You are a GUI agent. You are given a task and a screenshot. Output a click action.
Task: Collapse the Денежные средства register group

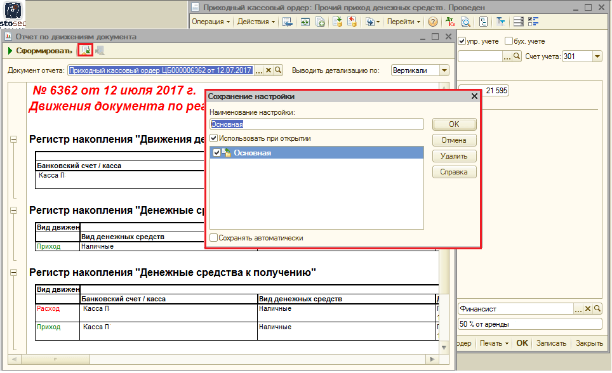[x=14, y=211]
